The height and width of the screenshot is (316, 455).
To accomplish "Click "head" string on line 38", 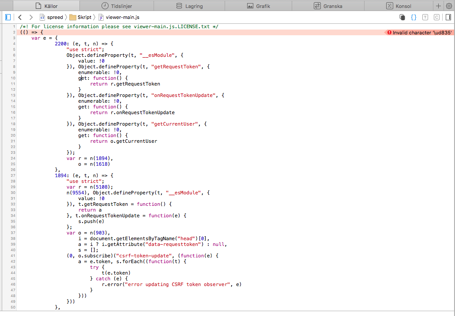I will [186, 238].
